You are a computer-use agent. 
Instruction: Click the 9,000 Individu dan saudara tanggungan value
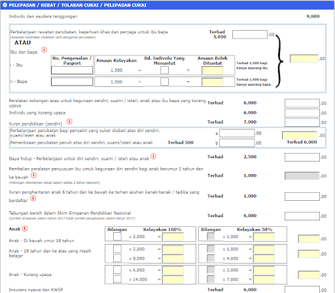[313, 16]
